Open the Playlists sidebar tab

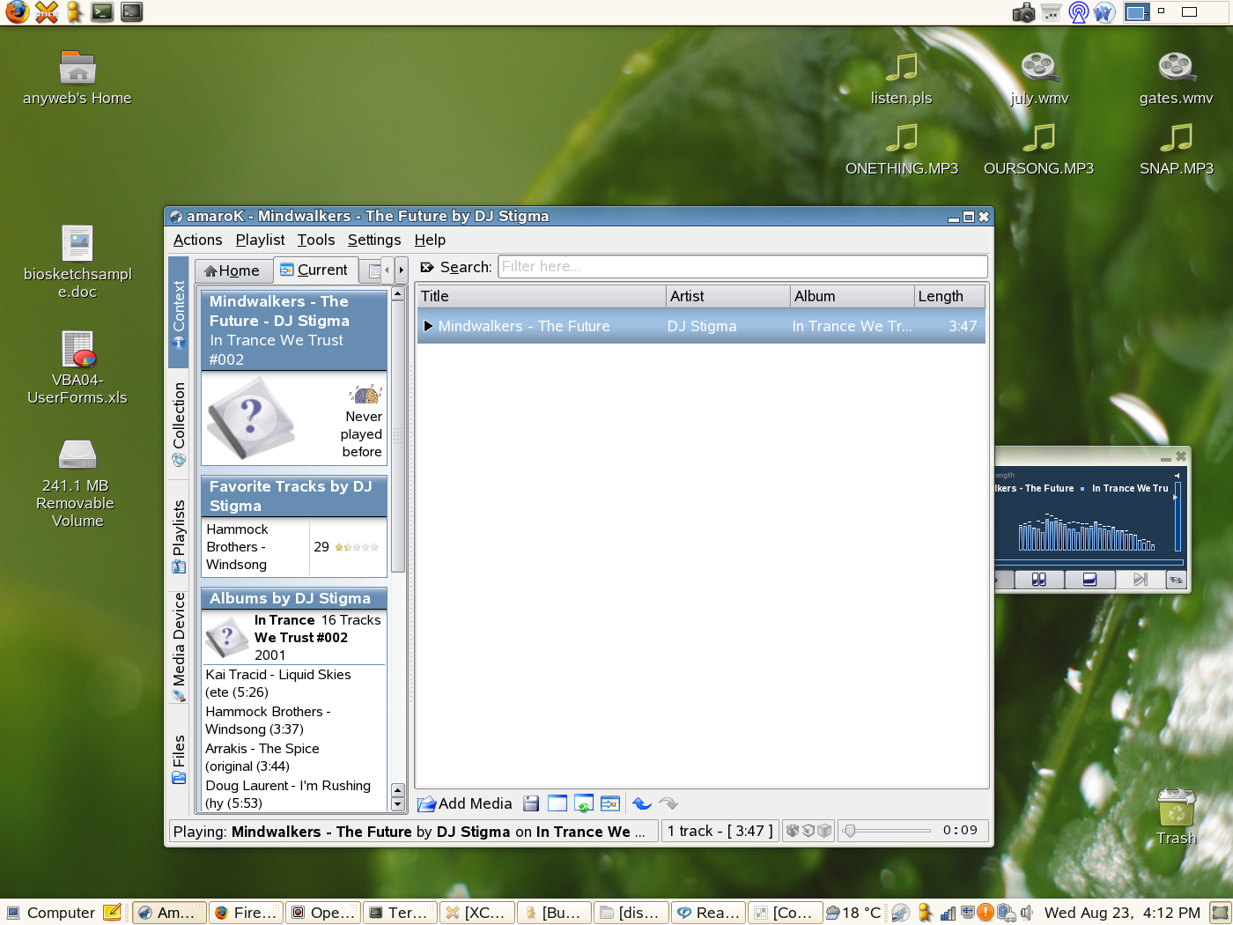(179, 536)
